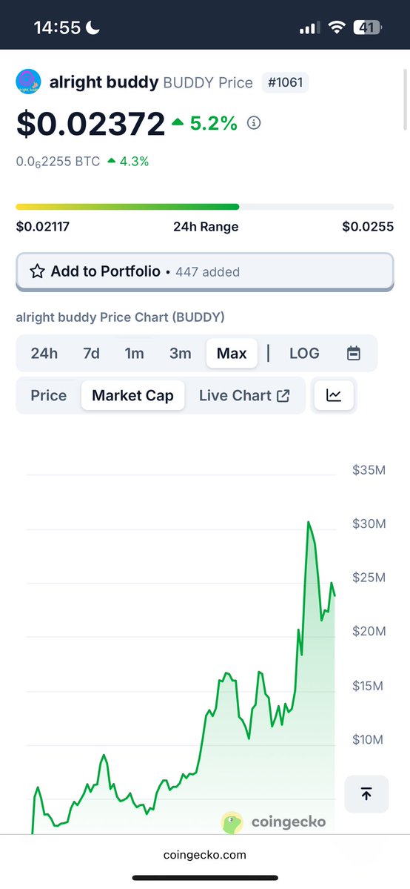
Task: Tap the CoinGecko gecko logo watermark
Action: click(x=232, y=822)
